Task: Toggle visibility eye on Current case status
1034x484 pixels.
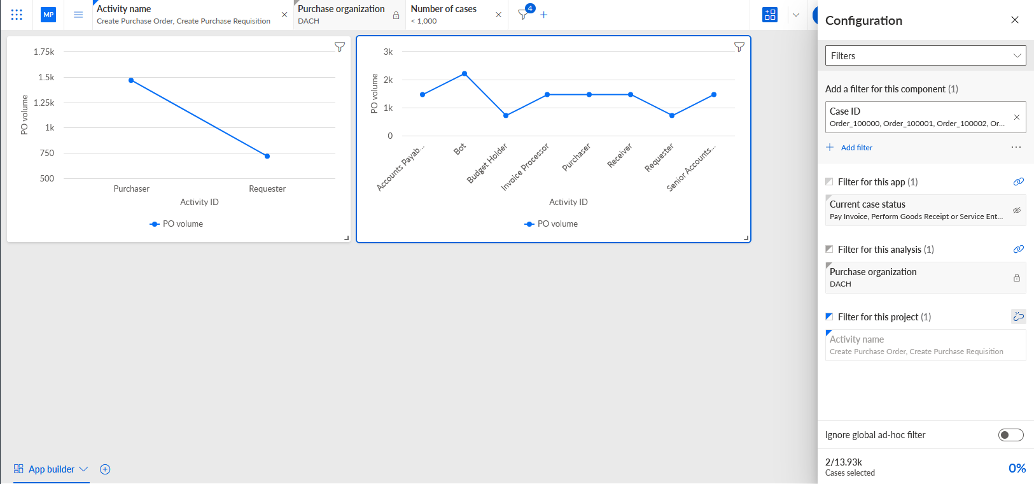Action: click(1017, 210)
